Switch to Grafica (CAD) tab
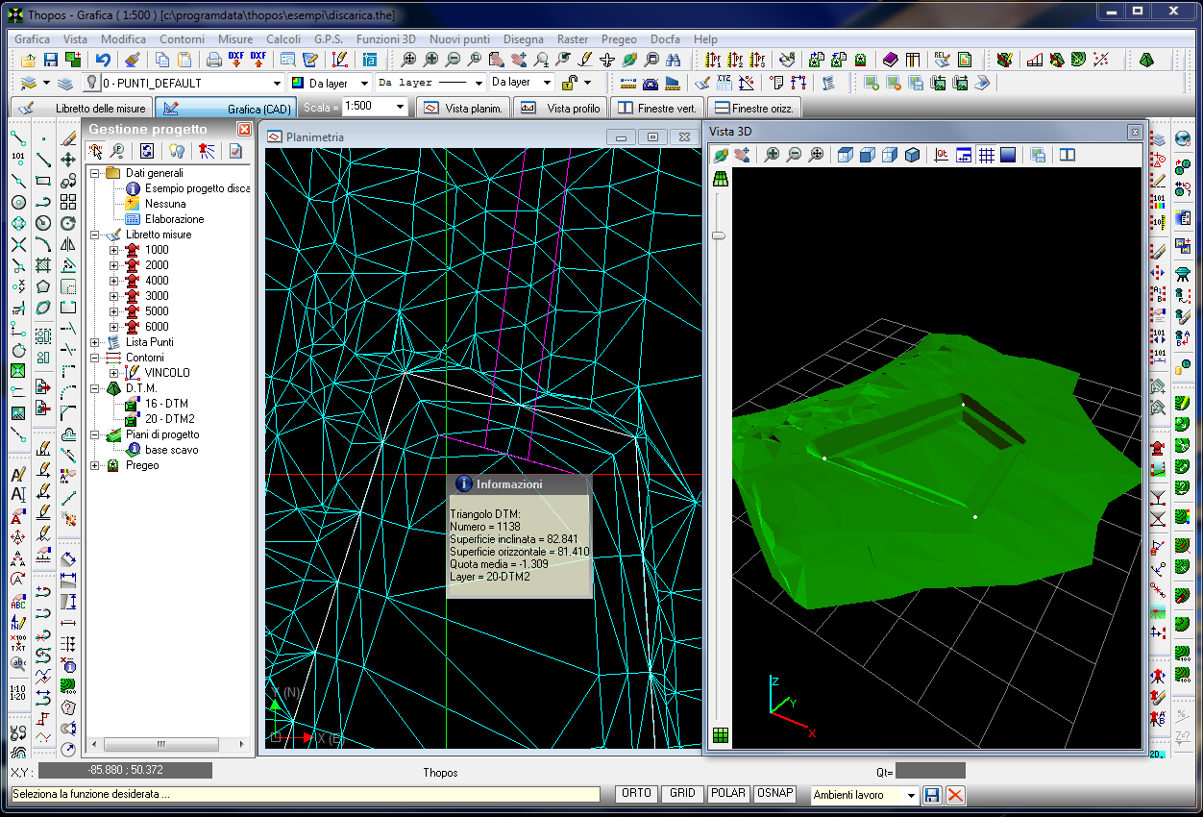Image resolution: width=1203 pixels, height=817 pixels. point(227,108)
